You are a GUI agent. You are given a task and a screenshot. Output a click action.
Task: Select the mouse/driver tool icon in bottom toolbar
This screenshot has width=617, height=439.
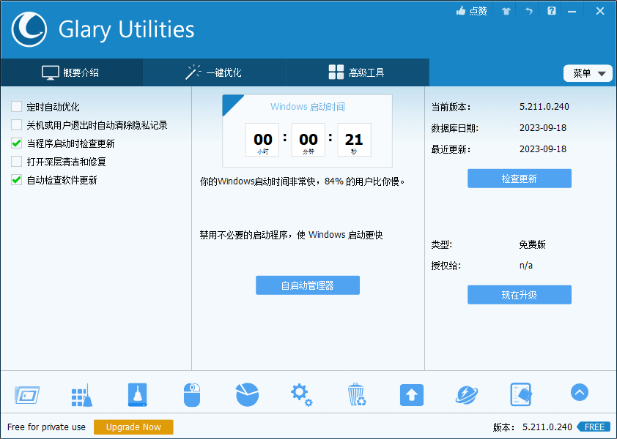192,394
